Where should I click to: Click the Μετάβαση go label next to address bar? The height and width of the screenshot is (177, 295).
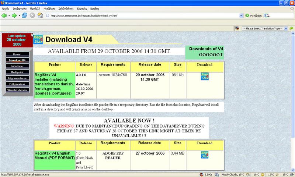(x=256, y=16)
